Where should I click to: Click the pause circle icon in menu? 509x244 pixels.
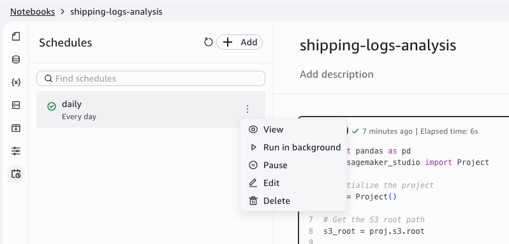click(253, 165)
